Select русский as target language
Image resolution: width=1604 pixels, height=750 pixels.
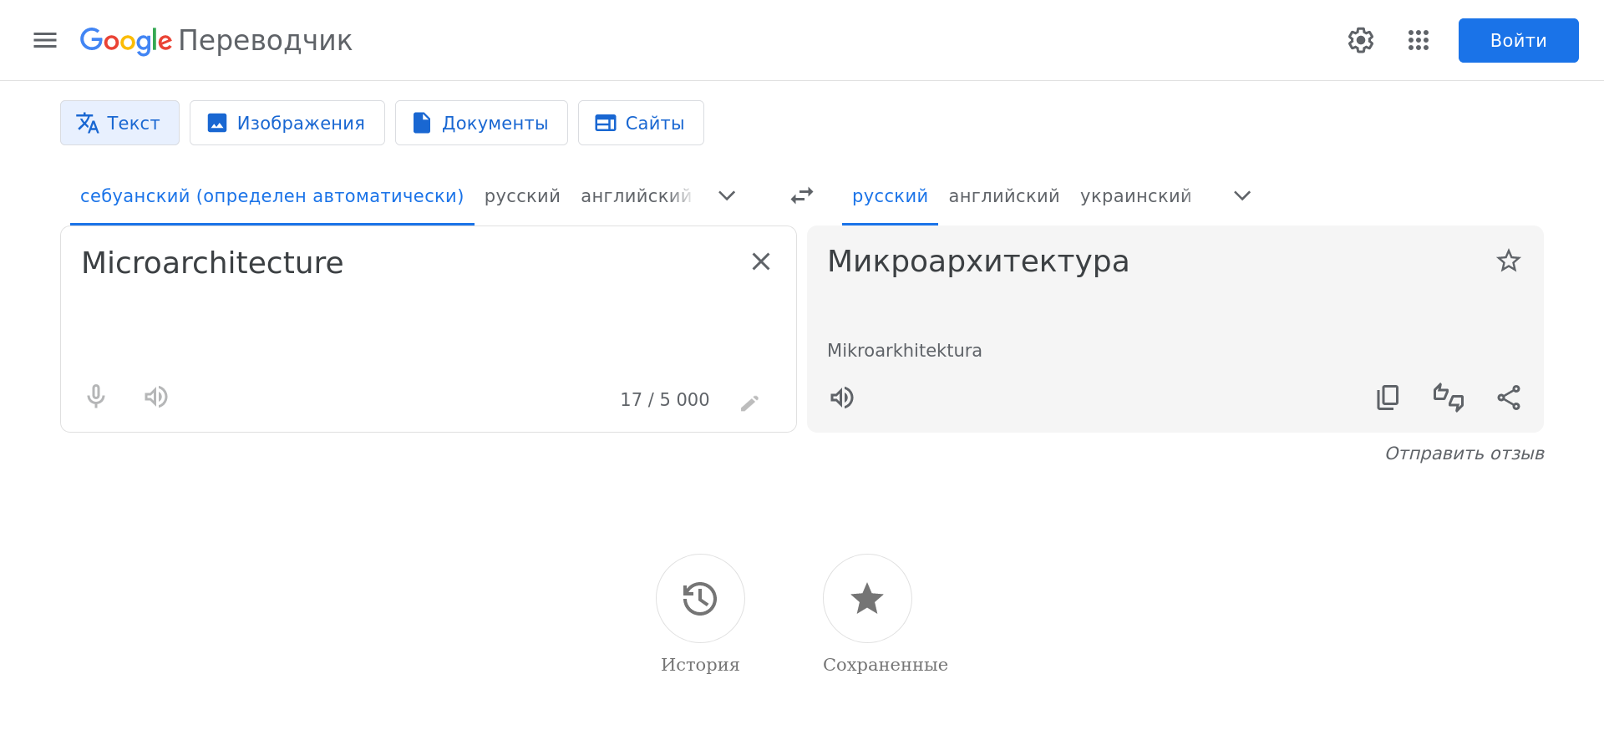(x=890, y=196)
